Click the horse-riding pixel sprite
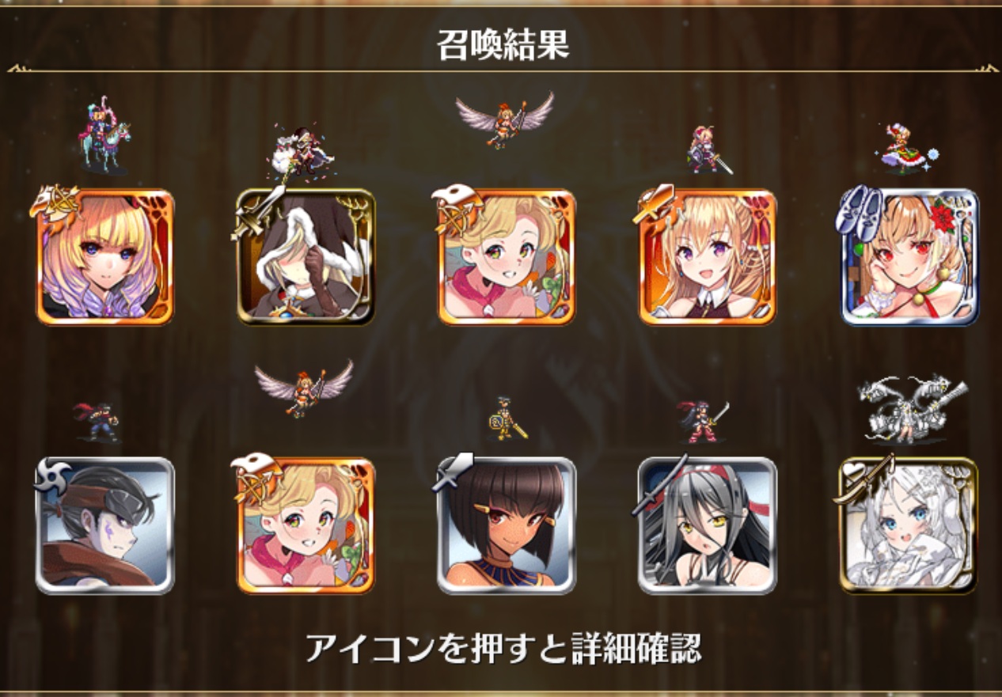This screenshot has width=1002, height=697. (x=103, y=134)
